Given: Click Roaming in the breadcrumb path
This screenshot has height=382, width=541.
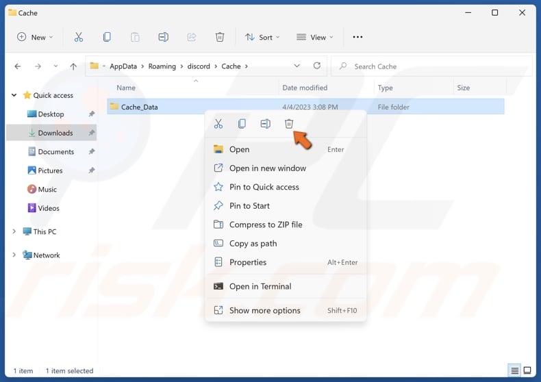Looking at the screenshot, I should [162, 66].
